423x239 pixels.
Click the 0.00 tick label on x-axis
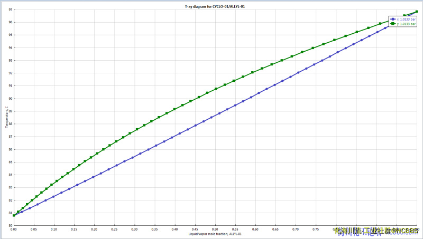(14, 230)
